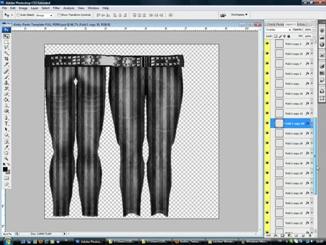326x245 pixels.
Task: Open the Workspace dropdown
Action: coord(239,15)
